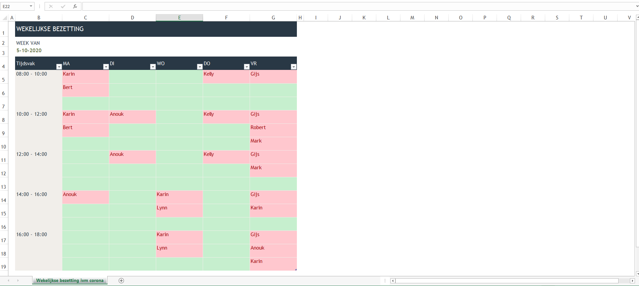Click next sheet navigation arrow
The height and width of the screenshot is (286, 639).
point(18,281)
